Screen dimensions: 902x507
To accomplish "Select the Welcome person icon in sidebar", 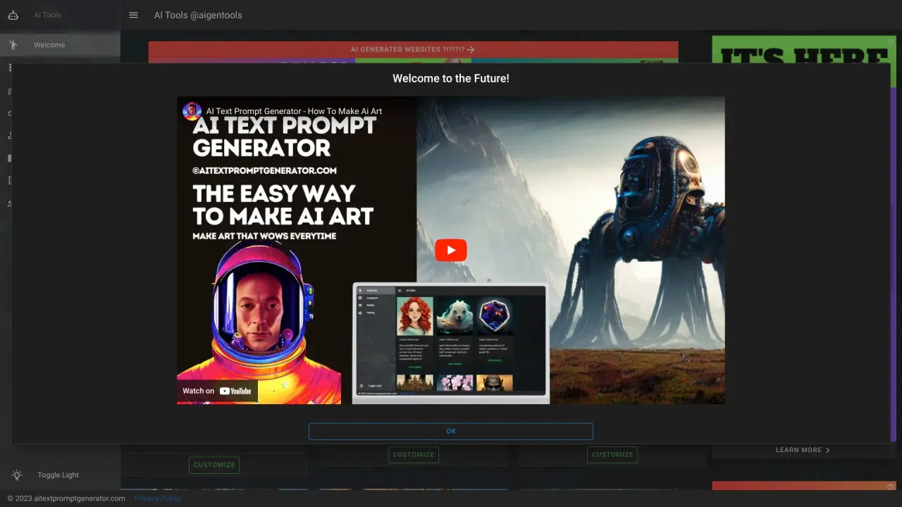I will pyautogui.click(x=13, y=45).
